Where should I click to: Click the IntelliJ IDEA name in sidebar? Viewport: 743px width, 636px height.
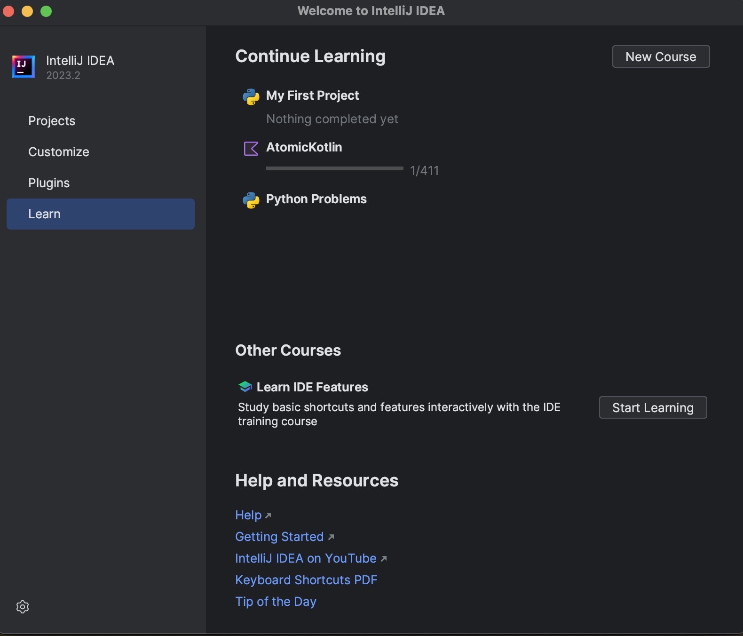tap(80, 61)
